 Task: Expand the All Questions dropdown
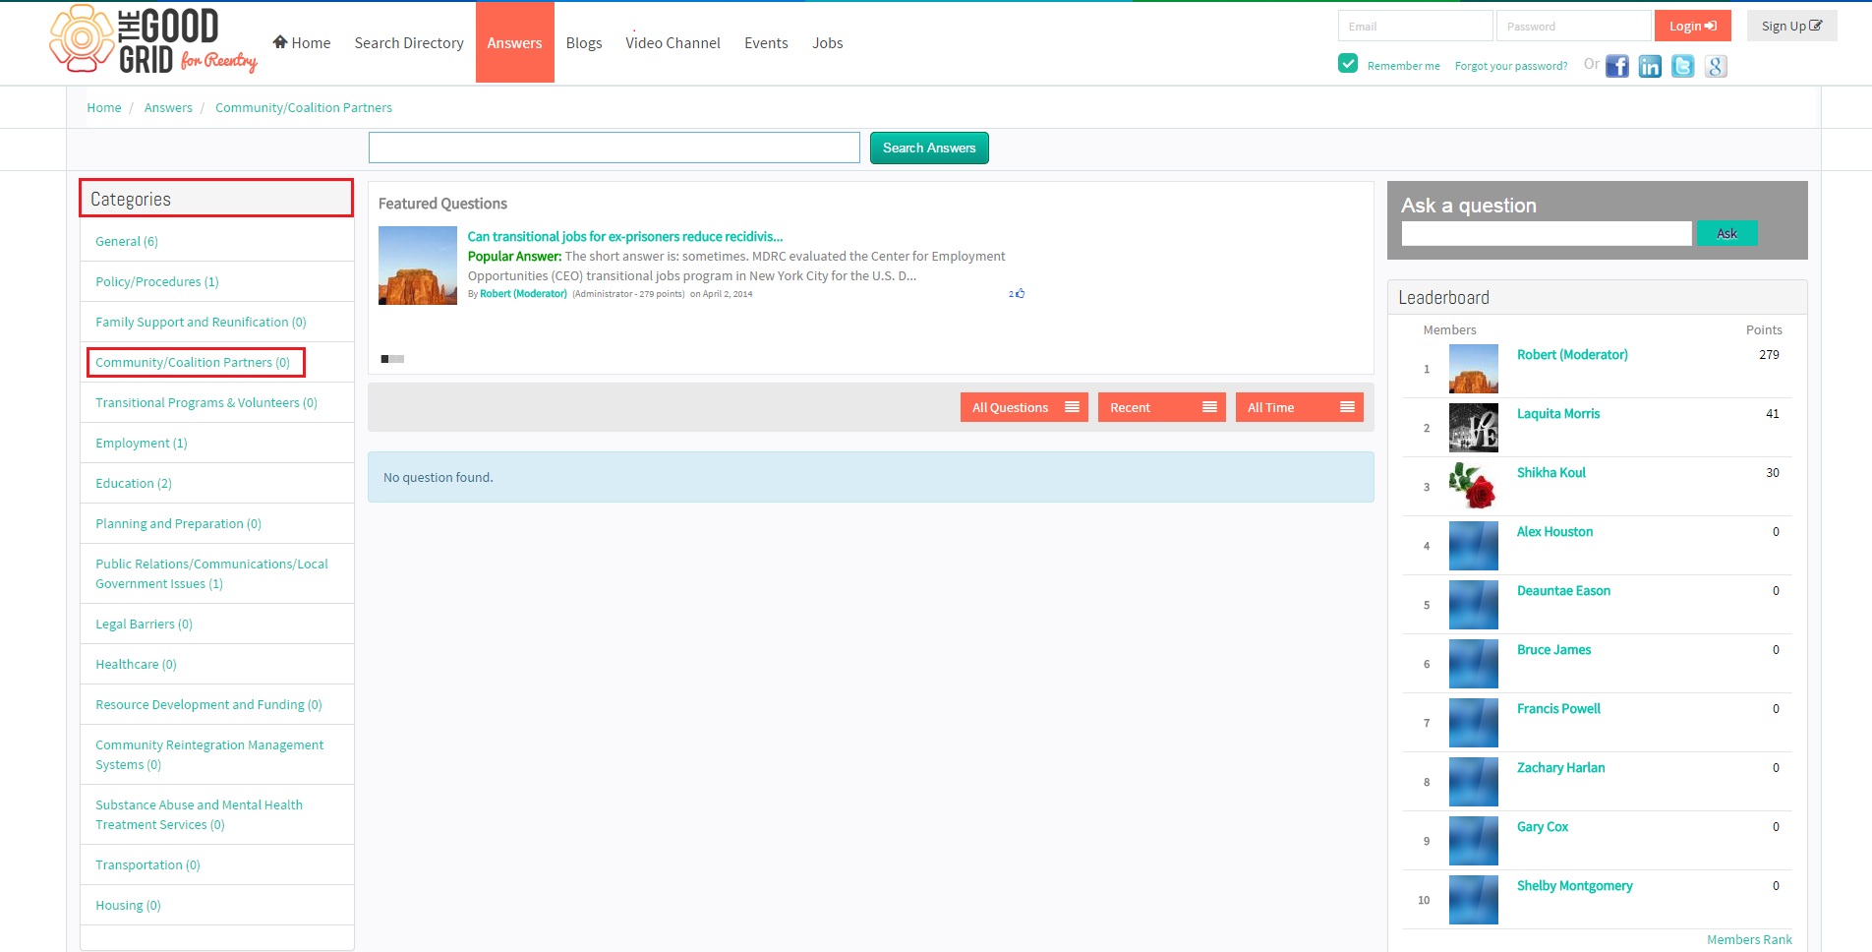[1024, 407]
